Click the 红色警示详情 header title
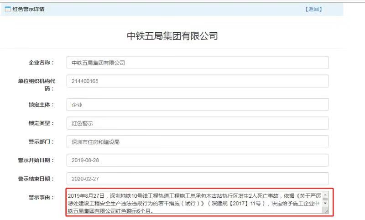The height and width of the screenshot is (220, 365). [28, 9]
